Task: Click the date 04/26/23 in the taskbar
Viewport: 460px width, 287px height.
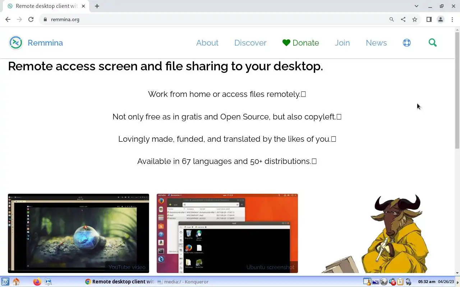Action: [446, 282]
